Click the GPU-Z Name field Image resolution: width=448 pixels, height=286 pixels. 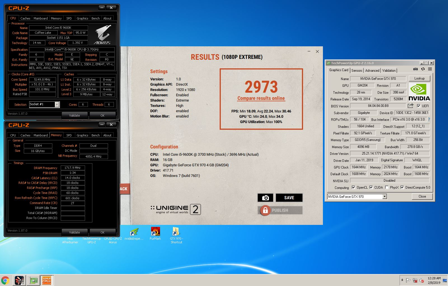coord(378,79)
